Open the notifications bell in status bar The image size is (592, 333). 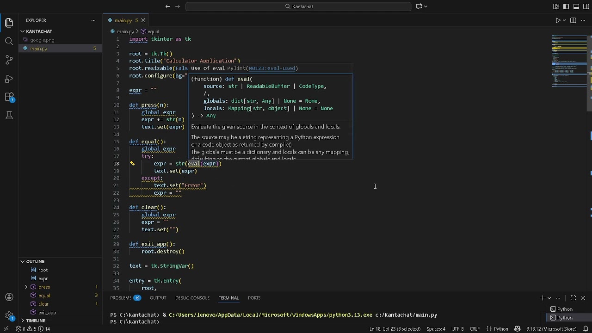[586, 329]
